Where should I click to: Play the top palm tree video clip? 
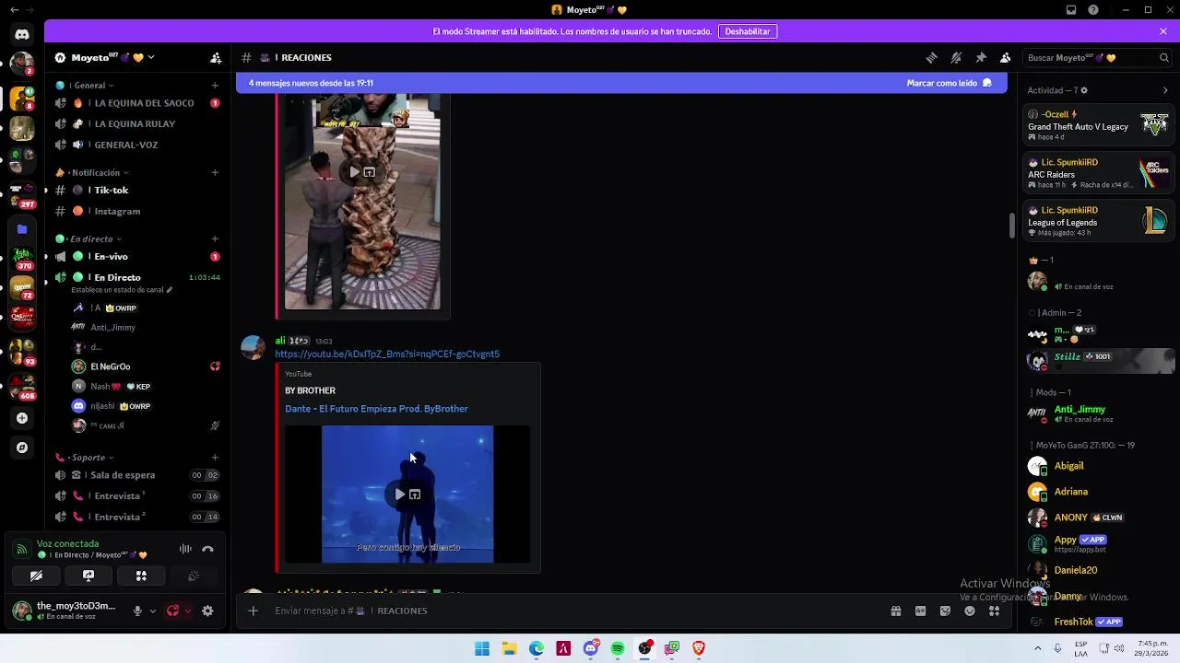(354, 172)
